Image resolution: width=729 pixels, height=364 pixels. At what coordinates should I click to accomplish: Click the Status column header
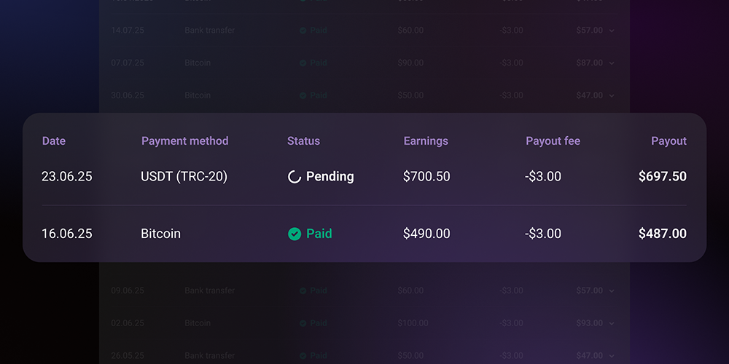[x=303, y=141]
